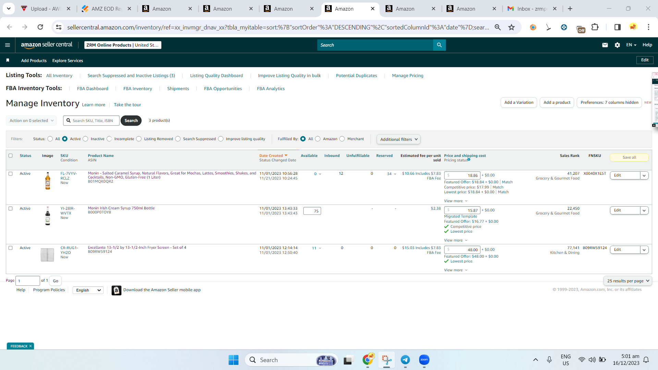Click the bookmark flag icon in navigation bar
The width and height of the screenshot is (658, 370).
tap(8, 60)
